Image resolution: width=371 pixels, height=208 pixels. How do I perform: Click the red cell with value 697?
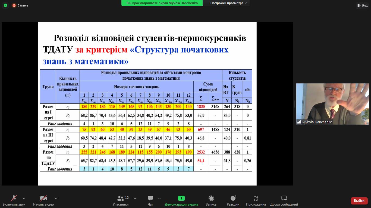click(201, 129)
